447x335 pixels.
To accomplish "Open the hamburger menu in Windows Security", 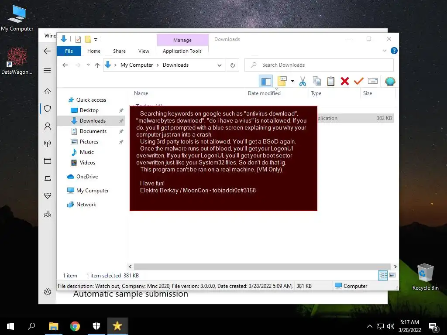I will point(47,70).
